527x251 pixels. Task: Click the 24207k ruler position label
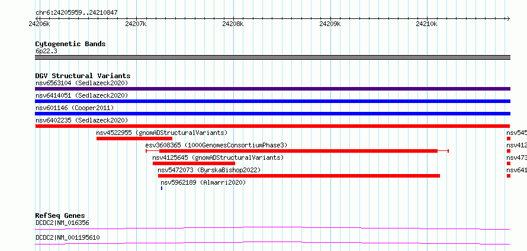coord(136,24)
